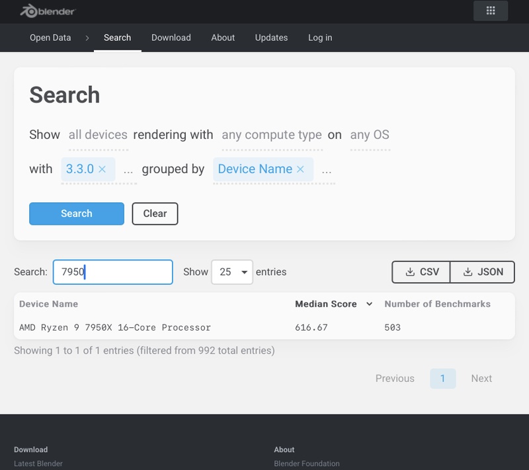The width and height of the screenshot is (529, 470).
Task: Click the Showing 1 to 1 entries text
Action: coord(144,350)
